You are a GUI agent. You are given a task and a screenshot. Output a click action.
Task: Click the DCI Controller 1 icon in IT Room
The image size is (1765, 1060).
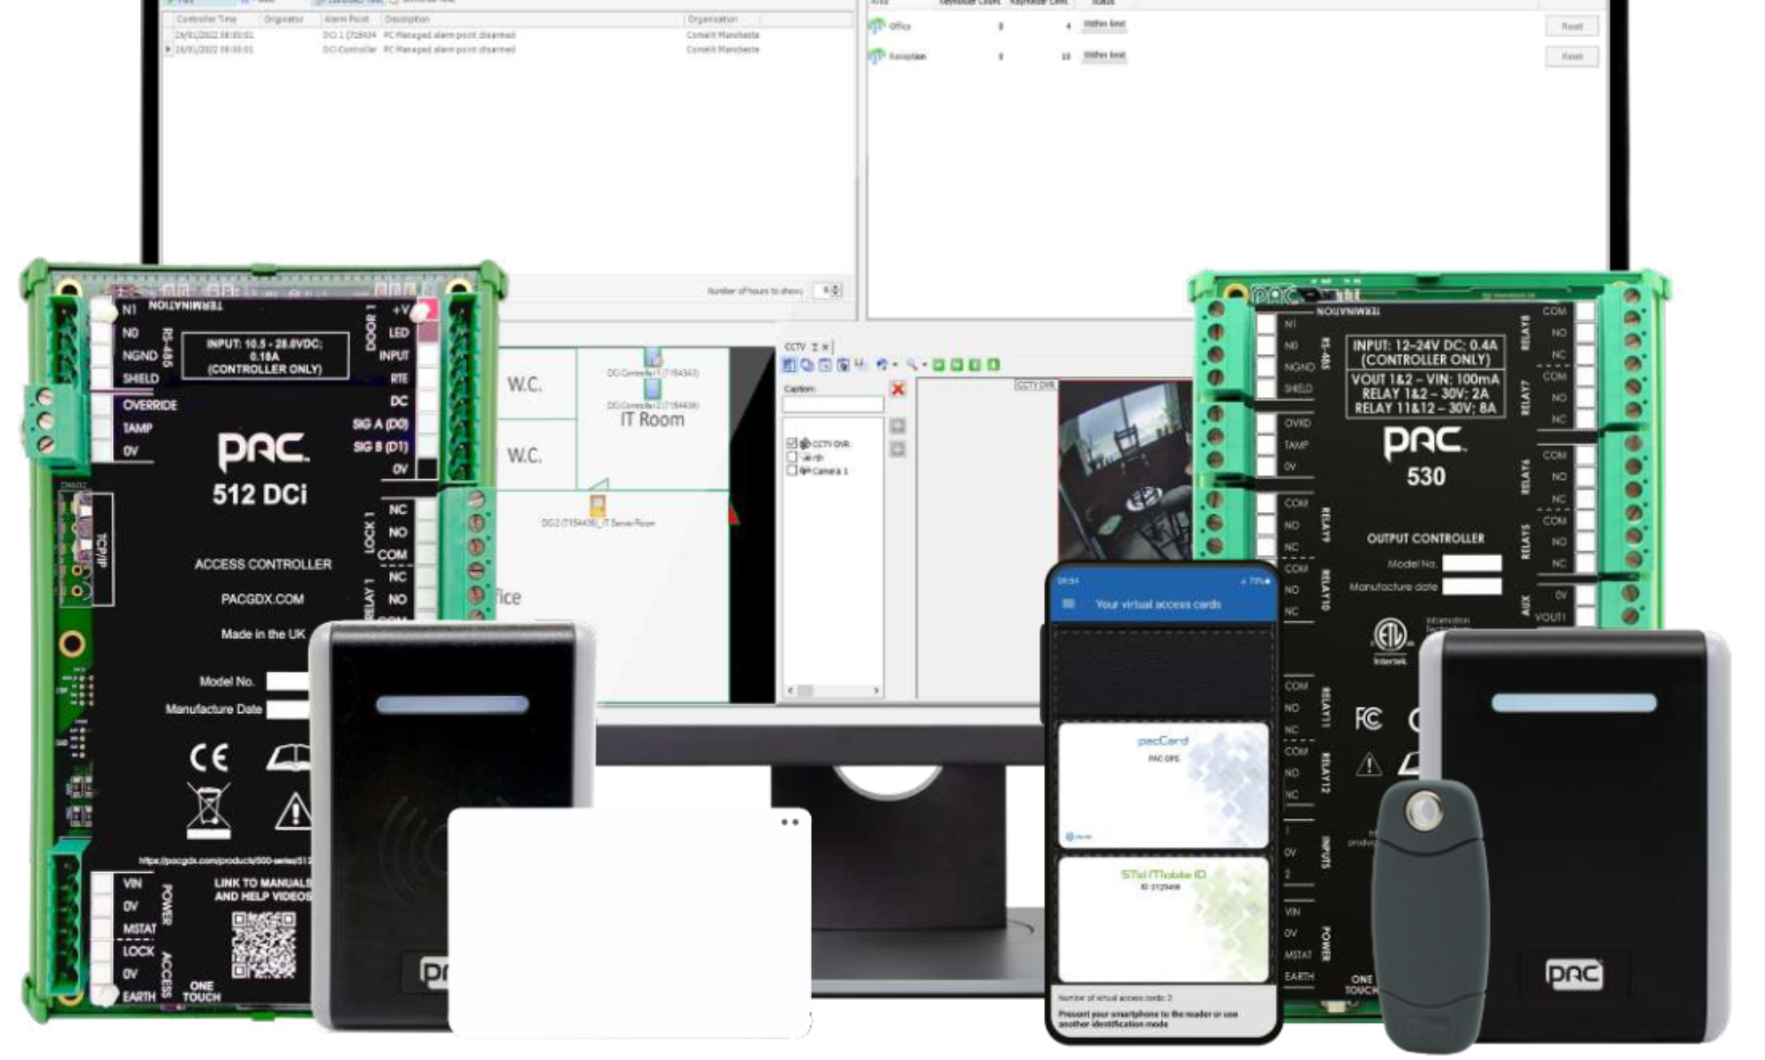(652, 357)
